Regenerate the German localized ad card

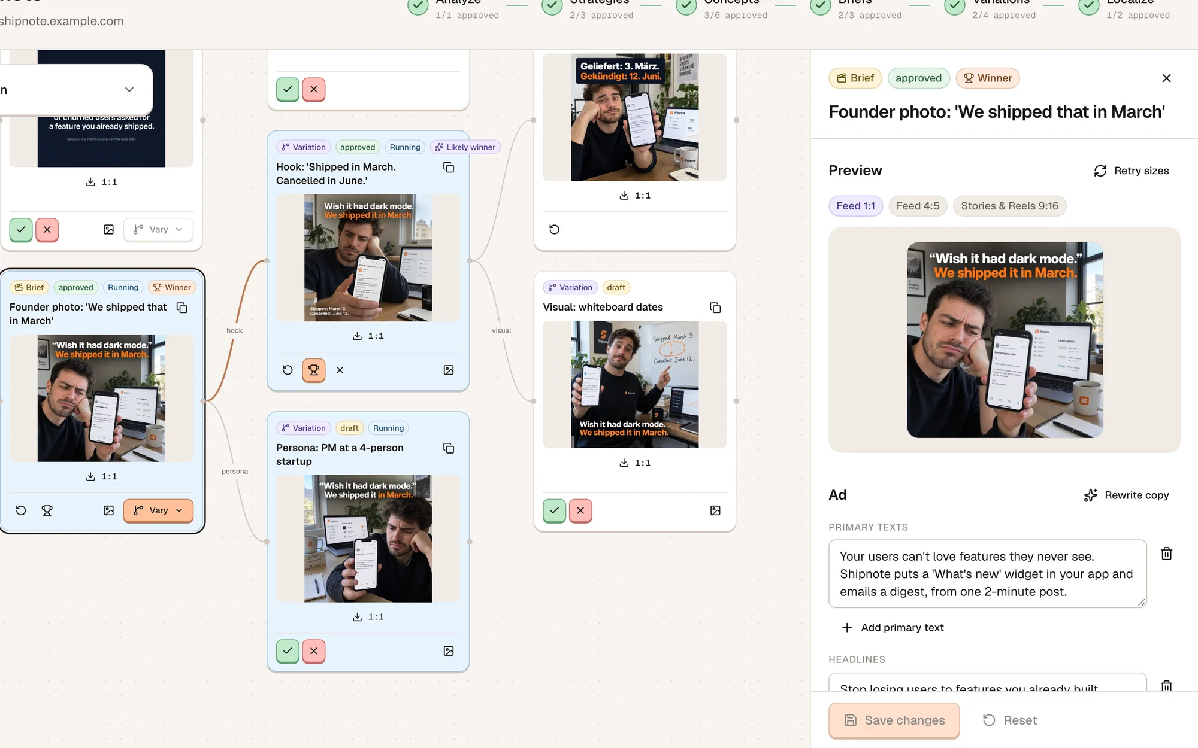(554, 229)
